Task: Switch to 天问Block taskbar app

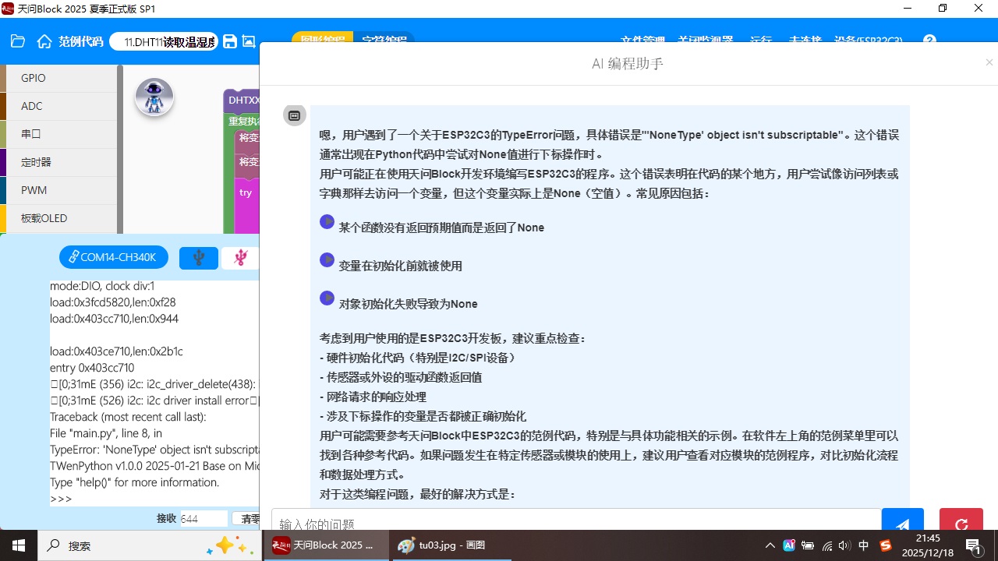Action: pyautogui.click(x=326, y=545)
